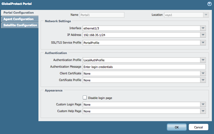Enable the Disable login page checkbox
214x134 pixels.
pos(85,98)
